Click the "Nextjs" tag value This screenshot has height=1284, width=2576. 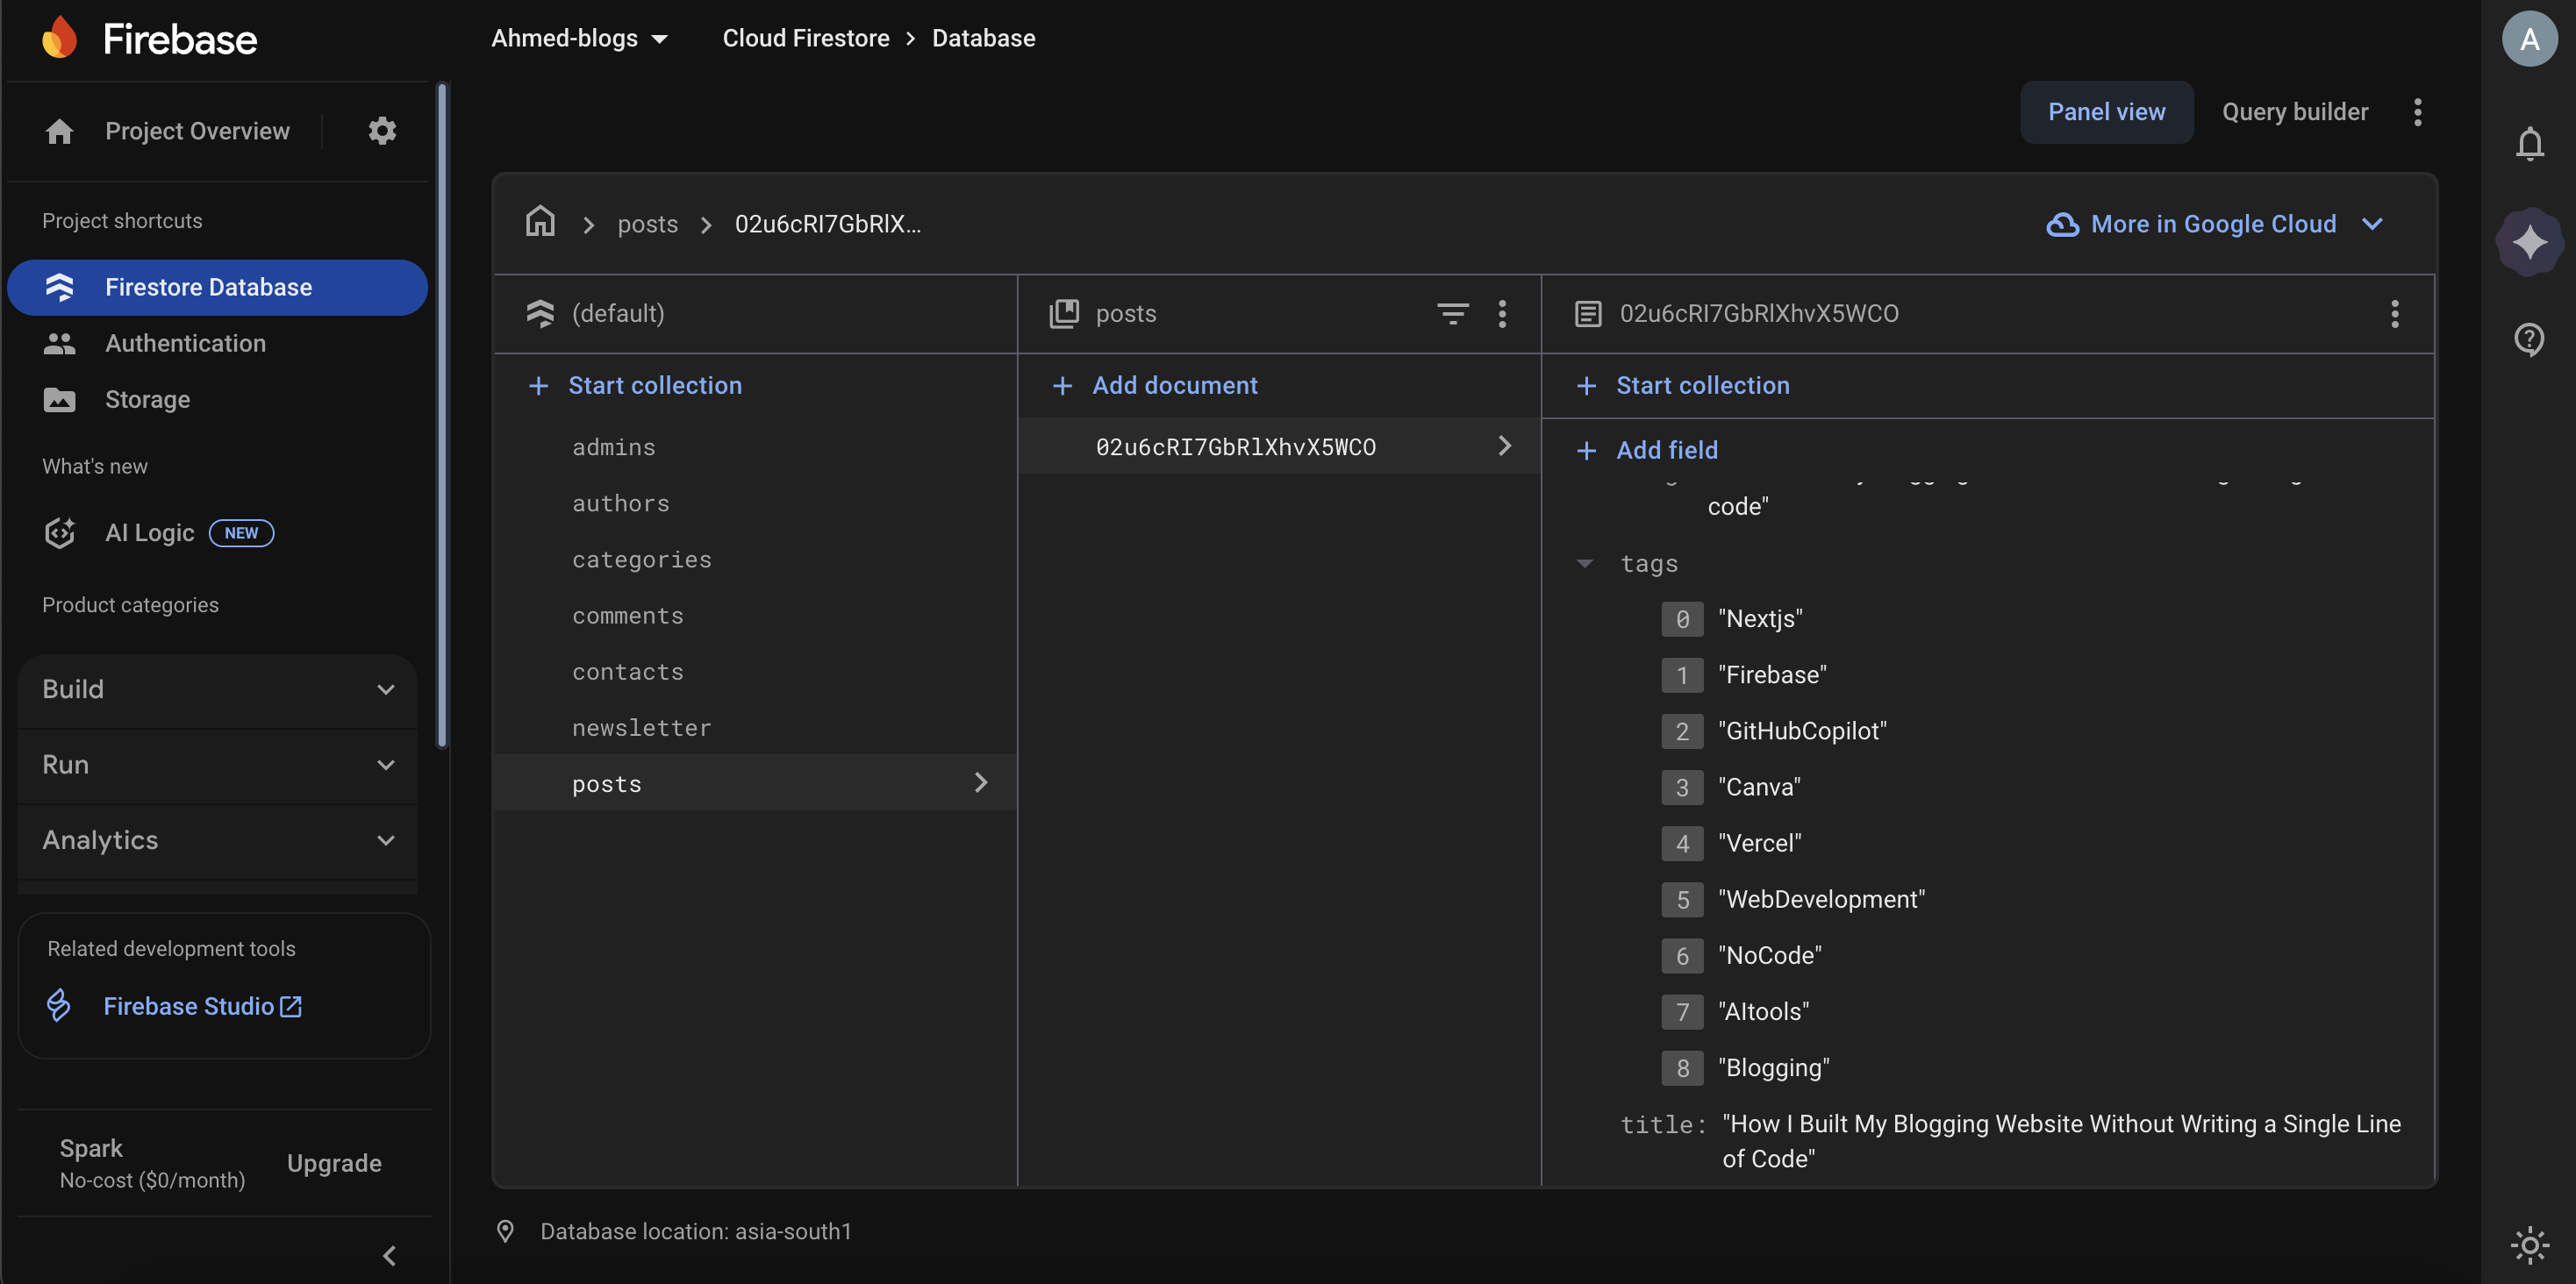pos(1760,619)
